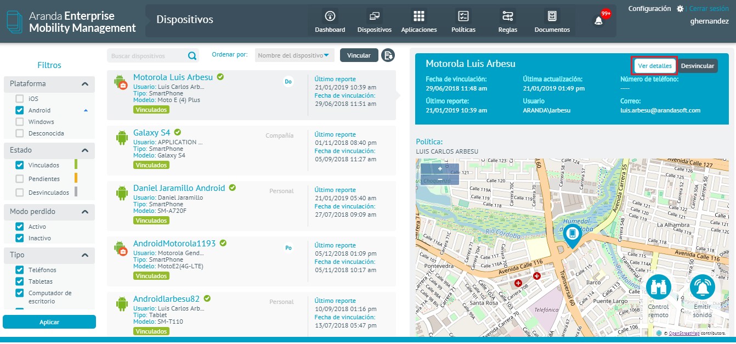Click the green check next to Motorola Luis Arbesu
The height and width of the screenshot is (344, 736).
click(x=220, y=77)
